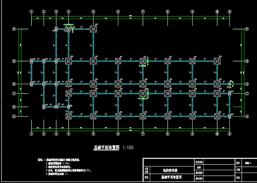Image resolution: width=257 pixels, height=183 pixels.
Task: Click the underlined drawing title 基础平面布置图 beside the scale
Action: [106, 147]
